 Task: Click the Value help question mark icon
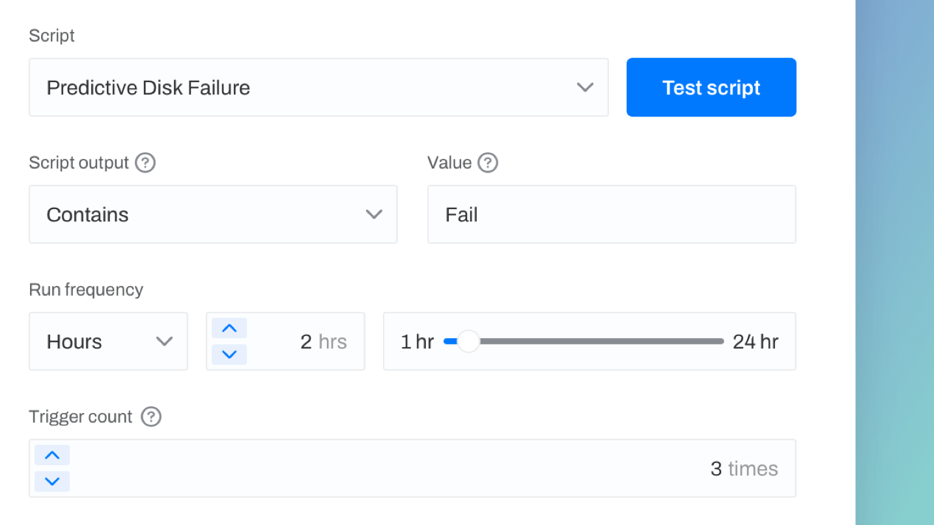(x=488, y=163)
